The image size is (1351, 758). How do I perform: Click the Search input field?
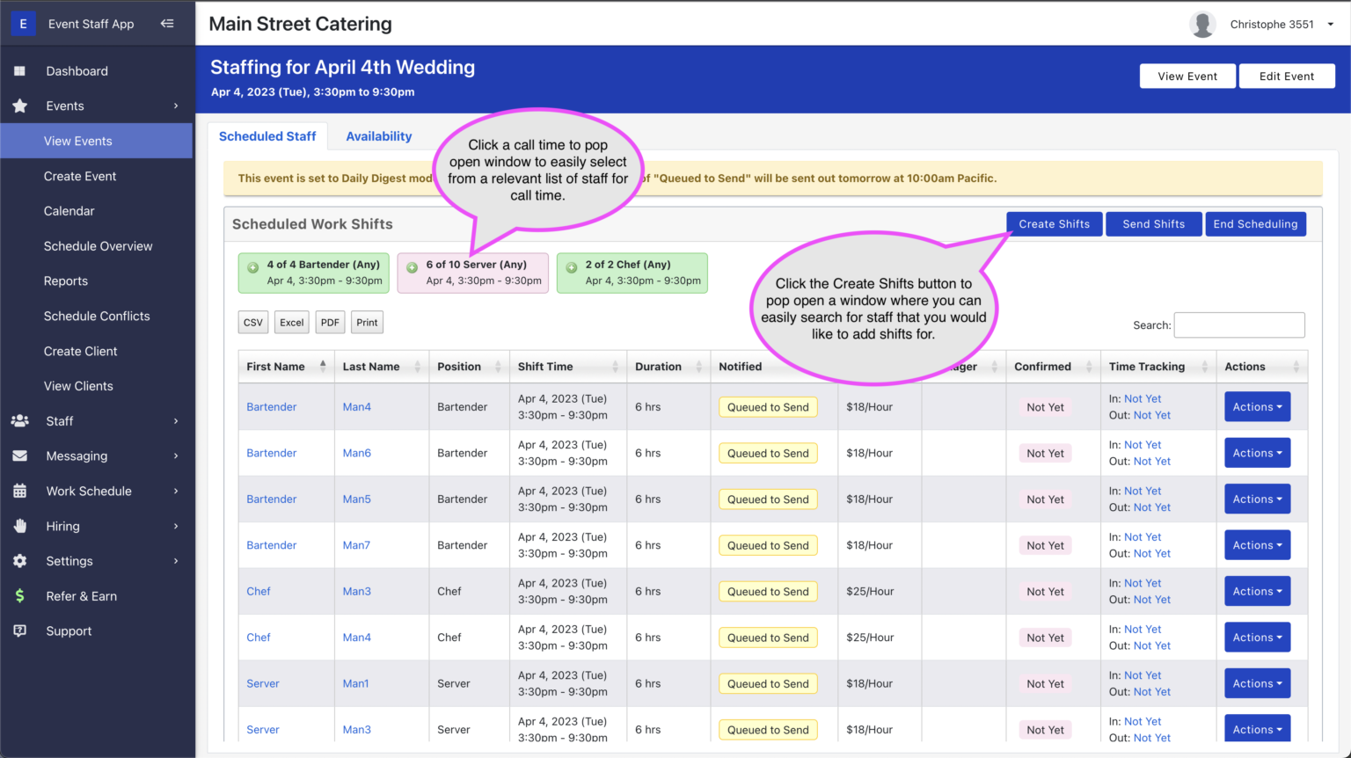(1239, 324)
